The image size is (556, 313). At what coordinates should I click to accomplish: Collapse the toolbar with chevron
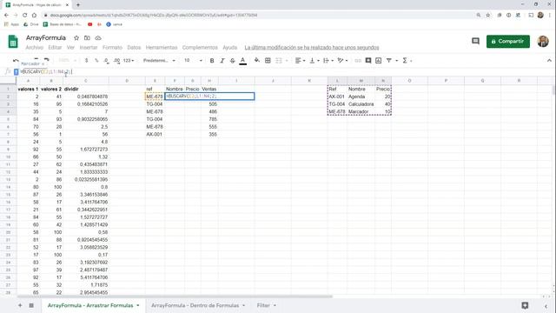click(549, 61)
